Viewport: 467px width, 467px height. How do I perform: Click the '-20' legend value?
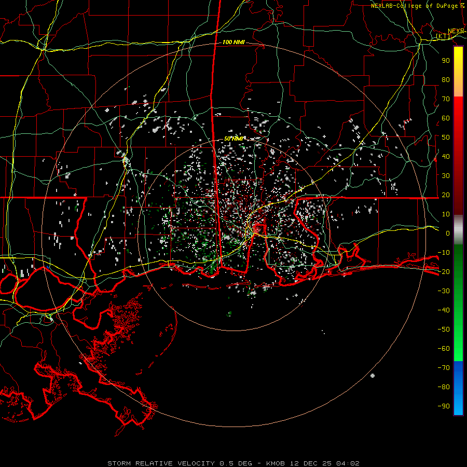(x=444, y=272)
